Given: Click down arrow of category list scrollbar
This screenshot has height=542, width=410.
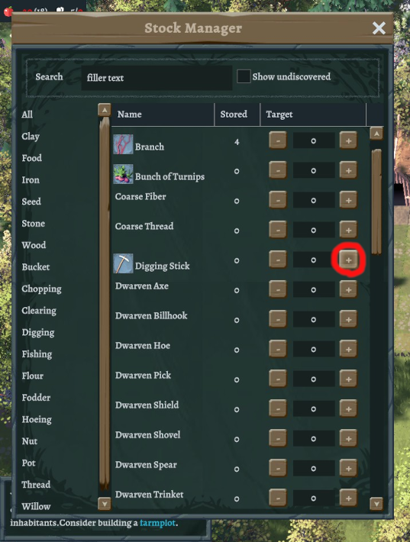Looking at the screenshot, I should (x=105, y=504).
